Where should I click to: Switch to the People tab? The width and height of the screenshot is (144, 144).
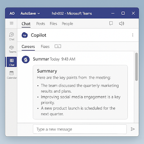click(67, 24)
